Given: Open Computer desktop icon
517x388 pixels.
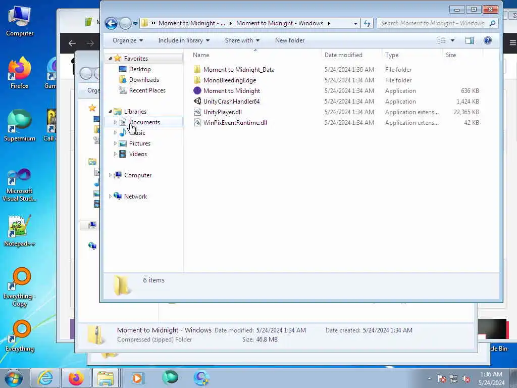Looking at the screenshot, I should [x=20, y=21].
